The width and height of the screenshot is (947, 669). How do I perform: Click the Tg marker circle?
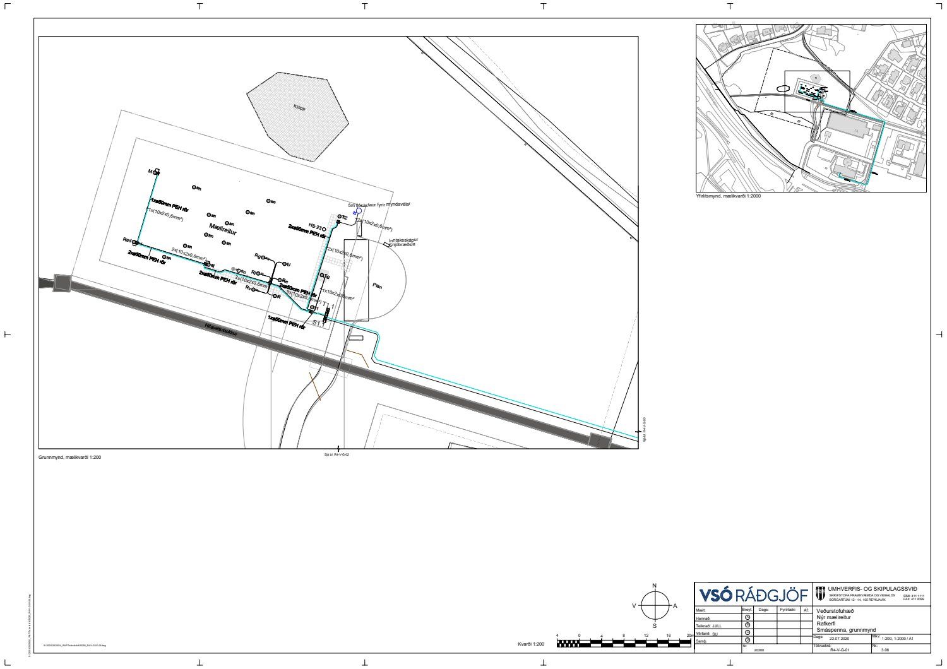click(x=322, y=276)
